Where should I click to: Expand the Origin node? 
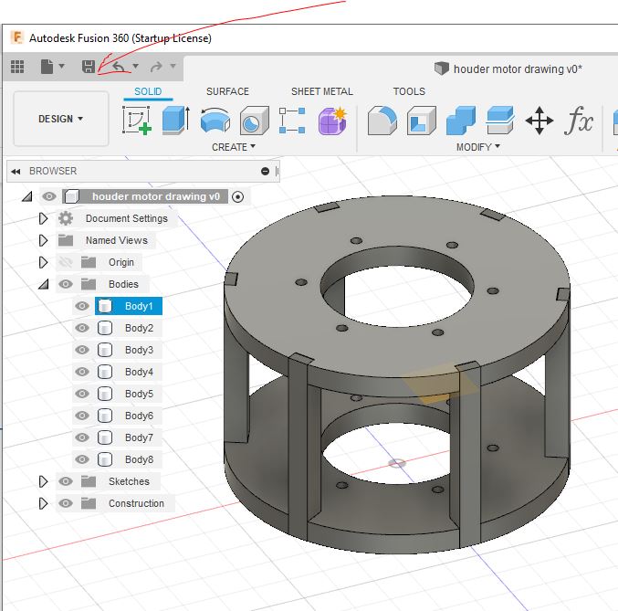click(43, 262)
